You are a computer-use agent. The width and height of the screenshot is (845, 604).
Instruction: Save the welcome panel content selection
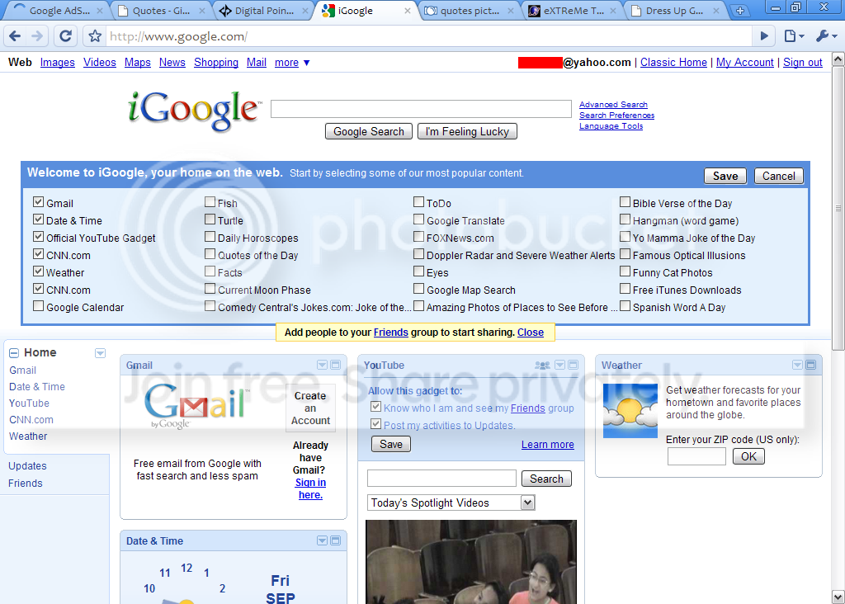point(725,177)
